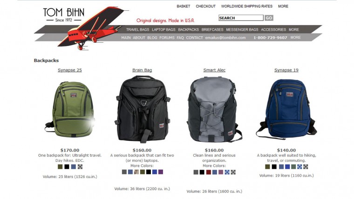View the BASKET
Viewport: 354px width, 199px height.
(184, 7)
